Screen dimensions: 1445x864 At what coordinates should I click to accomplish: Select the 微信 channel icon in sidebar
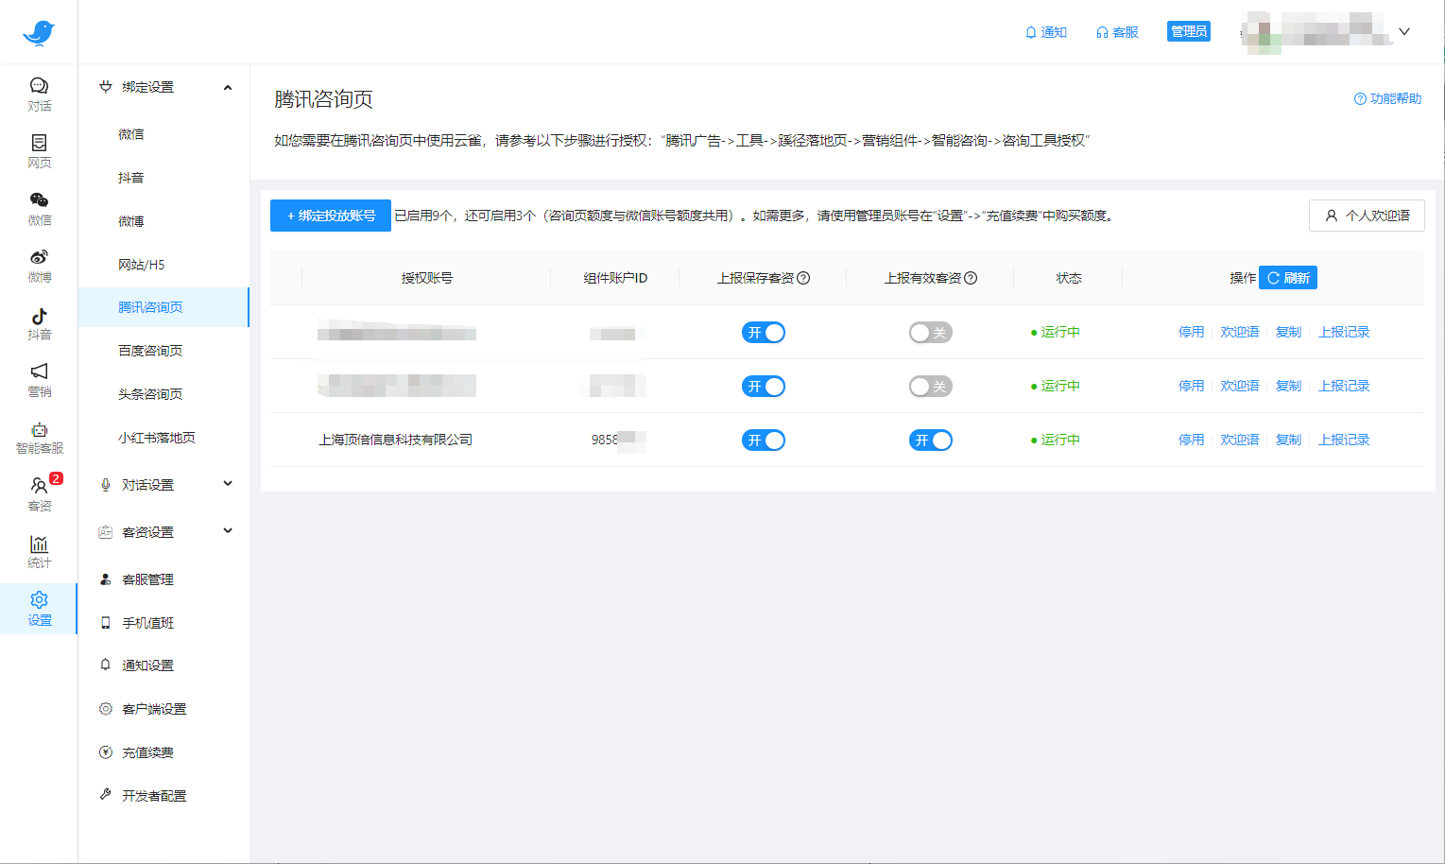(x=39, y=208)
